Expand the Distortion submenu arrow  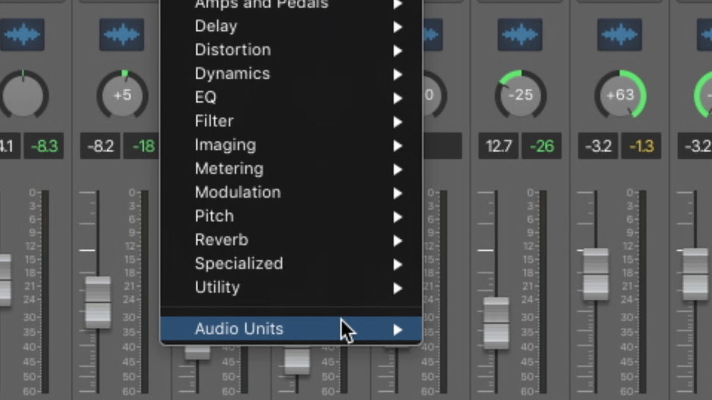point(398,51)
